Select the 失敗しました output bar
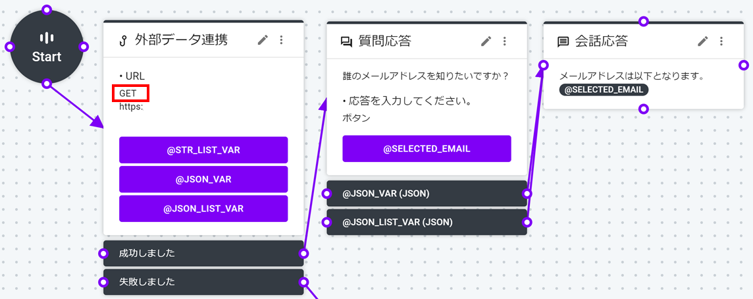The height and width of the screenshot is (299, 753). 203,282
